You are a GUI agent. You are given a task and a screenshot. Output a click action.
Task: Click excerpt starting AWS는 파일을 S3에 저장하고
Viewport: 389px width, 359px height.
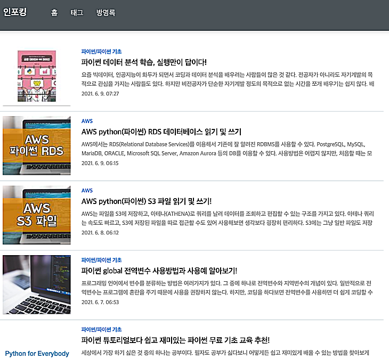[x=228, y=218]
